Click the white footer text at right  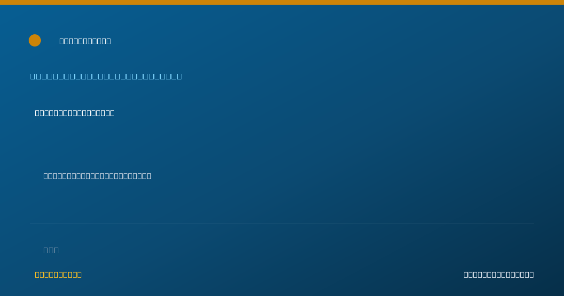[x=499, y=274]
